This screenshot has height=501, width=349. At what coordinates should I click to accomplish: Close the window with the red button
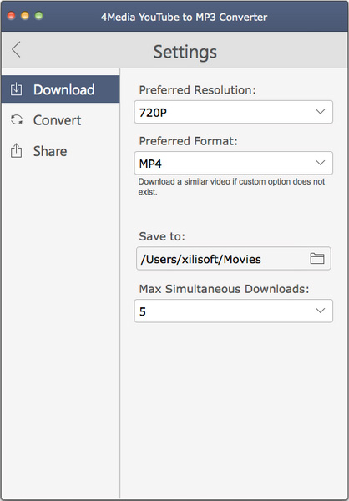point(11,16)
